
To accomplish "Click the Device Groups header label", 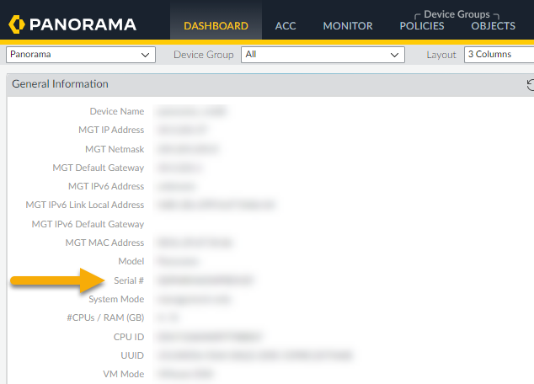I will 457,14.
